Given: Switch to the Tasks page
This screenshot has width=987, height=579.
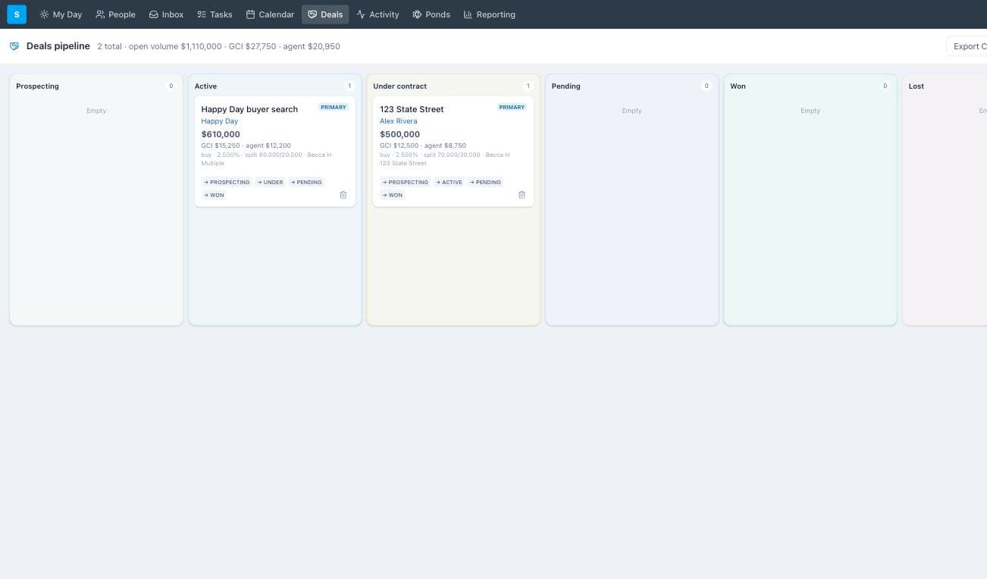Looking at the screenshot, I should tap(215, 14).
